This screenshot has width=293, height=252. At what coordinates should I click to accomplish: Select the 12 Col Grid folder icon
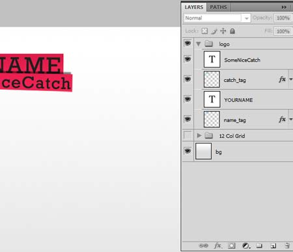point(209,136)
